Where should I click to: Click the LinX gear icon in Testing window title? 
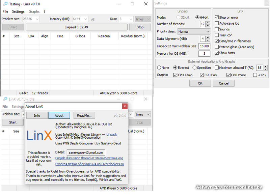click(5, 4)
